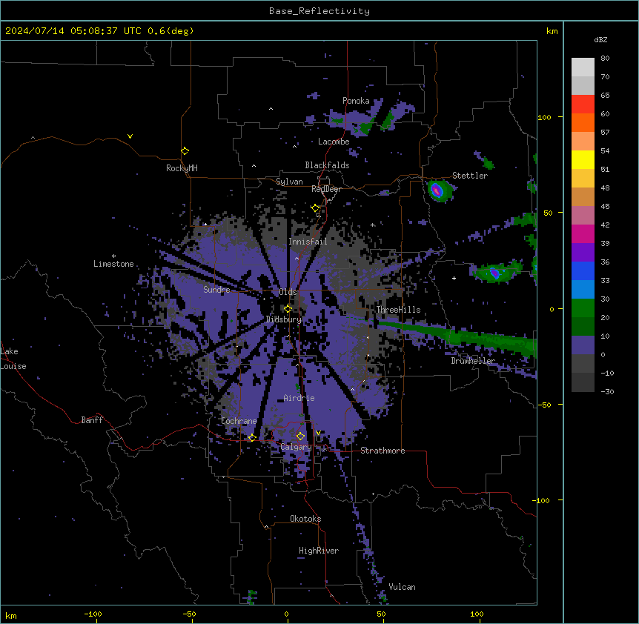Click the Olds label
The height and width of the screenshot is (624, 639).
(288, 292)
